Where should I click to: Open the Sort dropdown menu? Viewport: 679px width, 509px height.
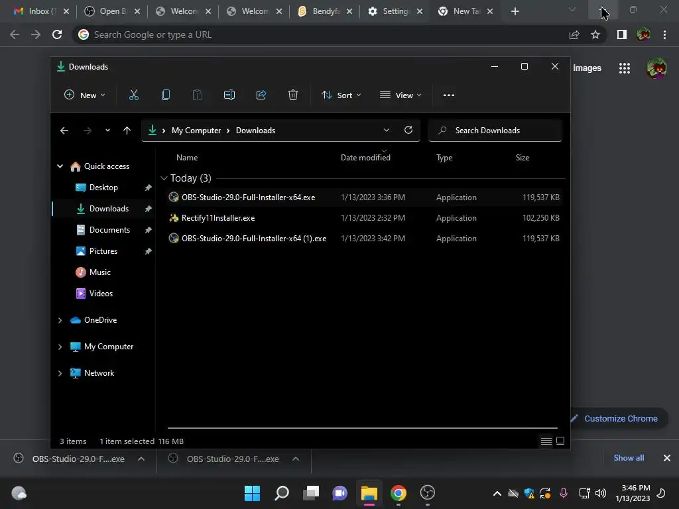[x=341, y=95]
